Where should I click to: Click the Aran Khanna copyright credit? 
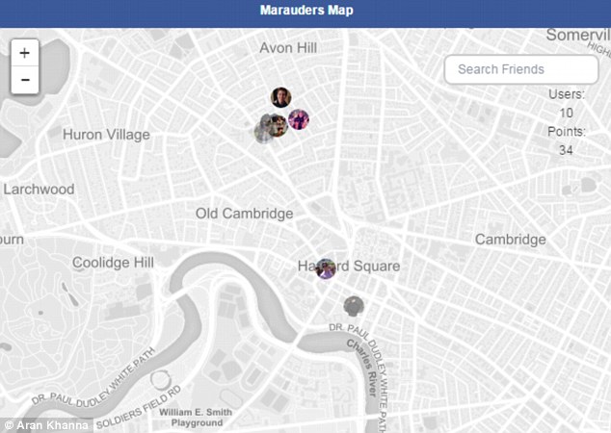[47, 425]
